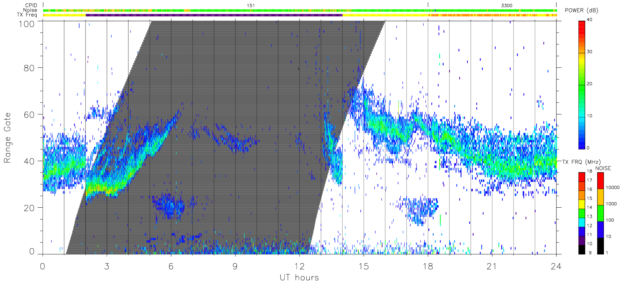This screenshot has height=288, width=626.
Task: Click the UT hour 9 axis label
Action: pos(235,266)
